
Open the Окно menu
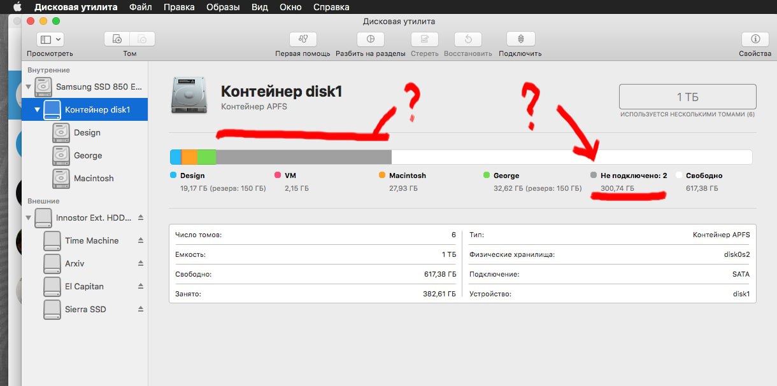coord(292,7)
